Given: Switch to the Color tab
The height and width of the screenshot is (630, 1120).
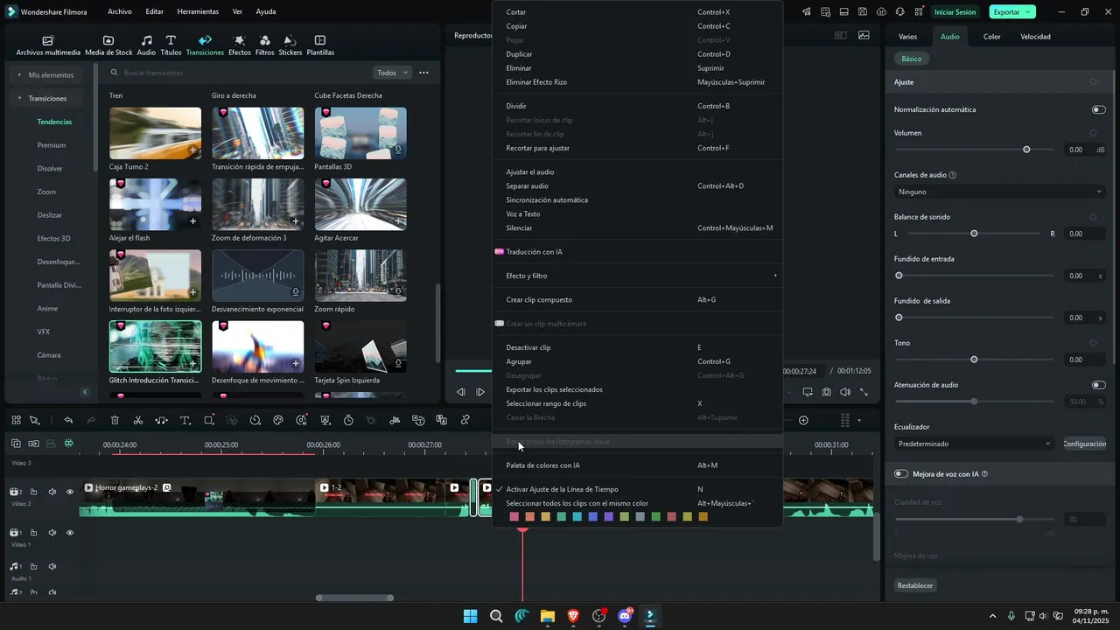Looking at the screenshot, I should point(991,37).
